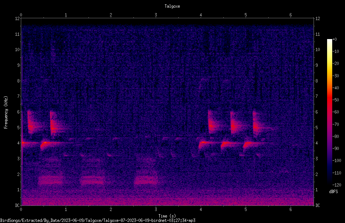Click the "12" tick on the right frequency axis
Viewport: 345px width, 223px height.
point(318,19)
